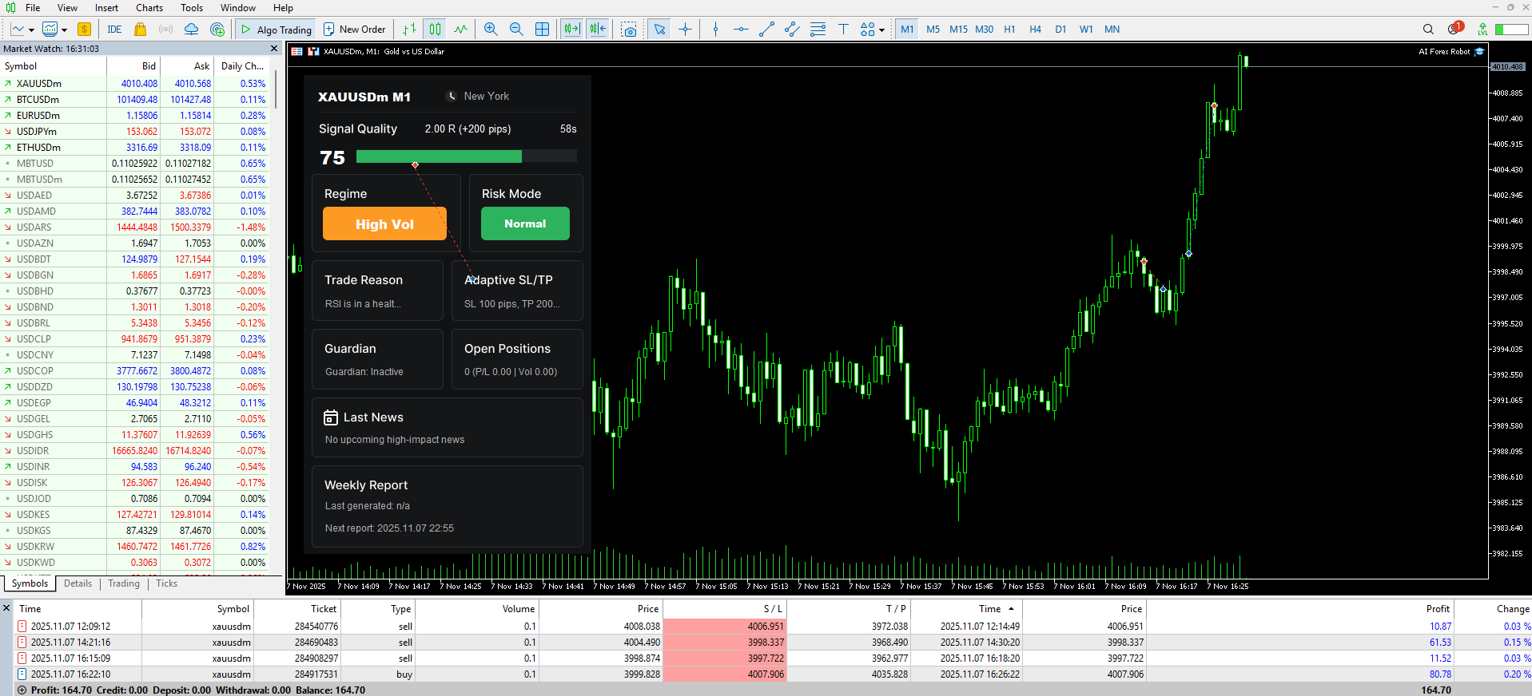Open the Charts menu
The image size is (1532, 696).
[149, 8]
